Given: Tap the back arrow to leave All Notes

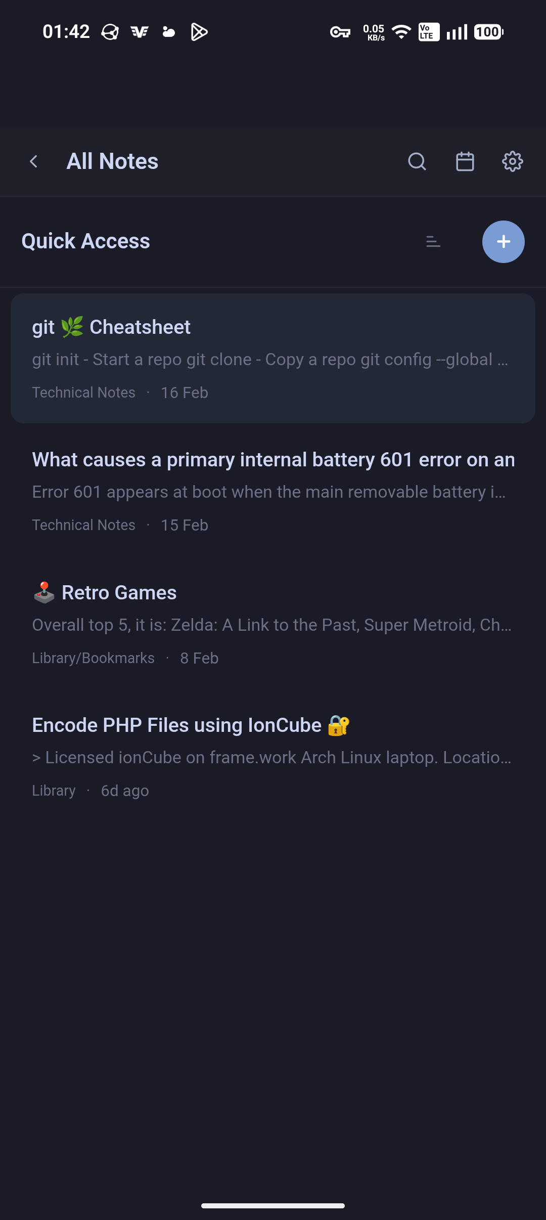Looking at the screenshot, I should [33, 161].
